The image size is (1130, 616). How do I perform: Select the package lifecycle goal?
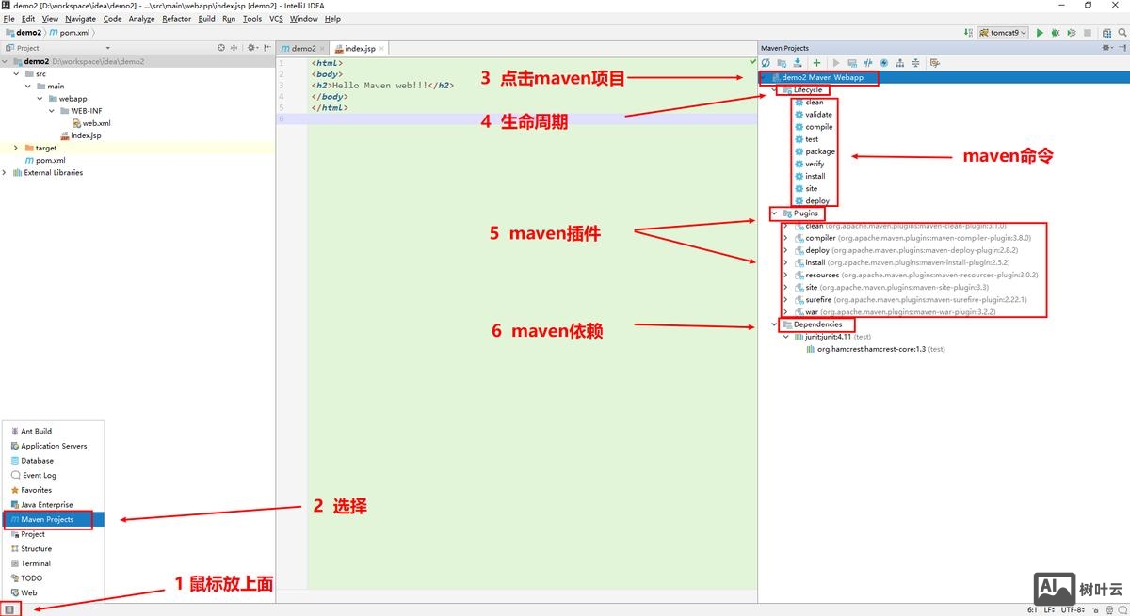pyautogui.click(x=819, y=151)
